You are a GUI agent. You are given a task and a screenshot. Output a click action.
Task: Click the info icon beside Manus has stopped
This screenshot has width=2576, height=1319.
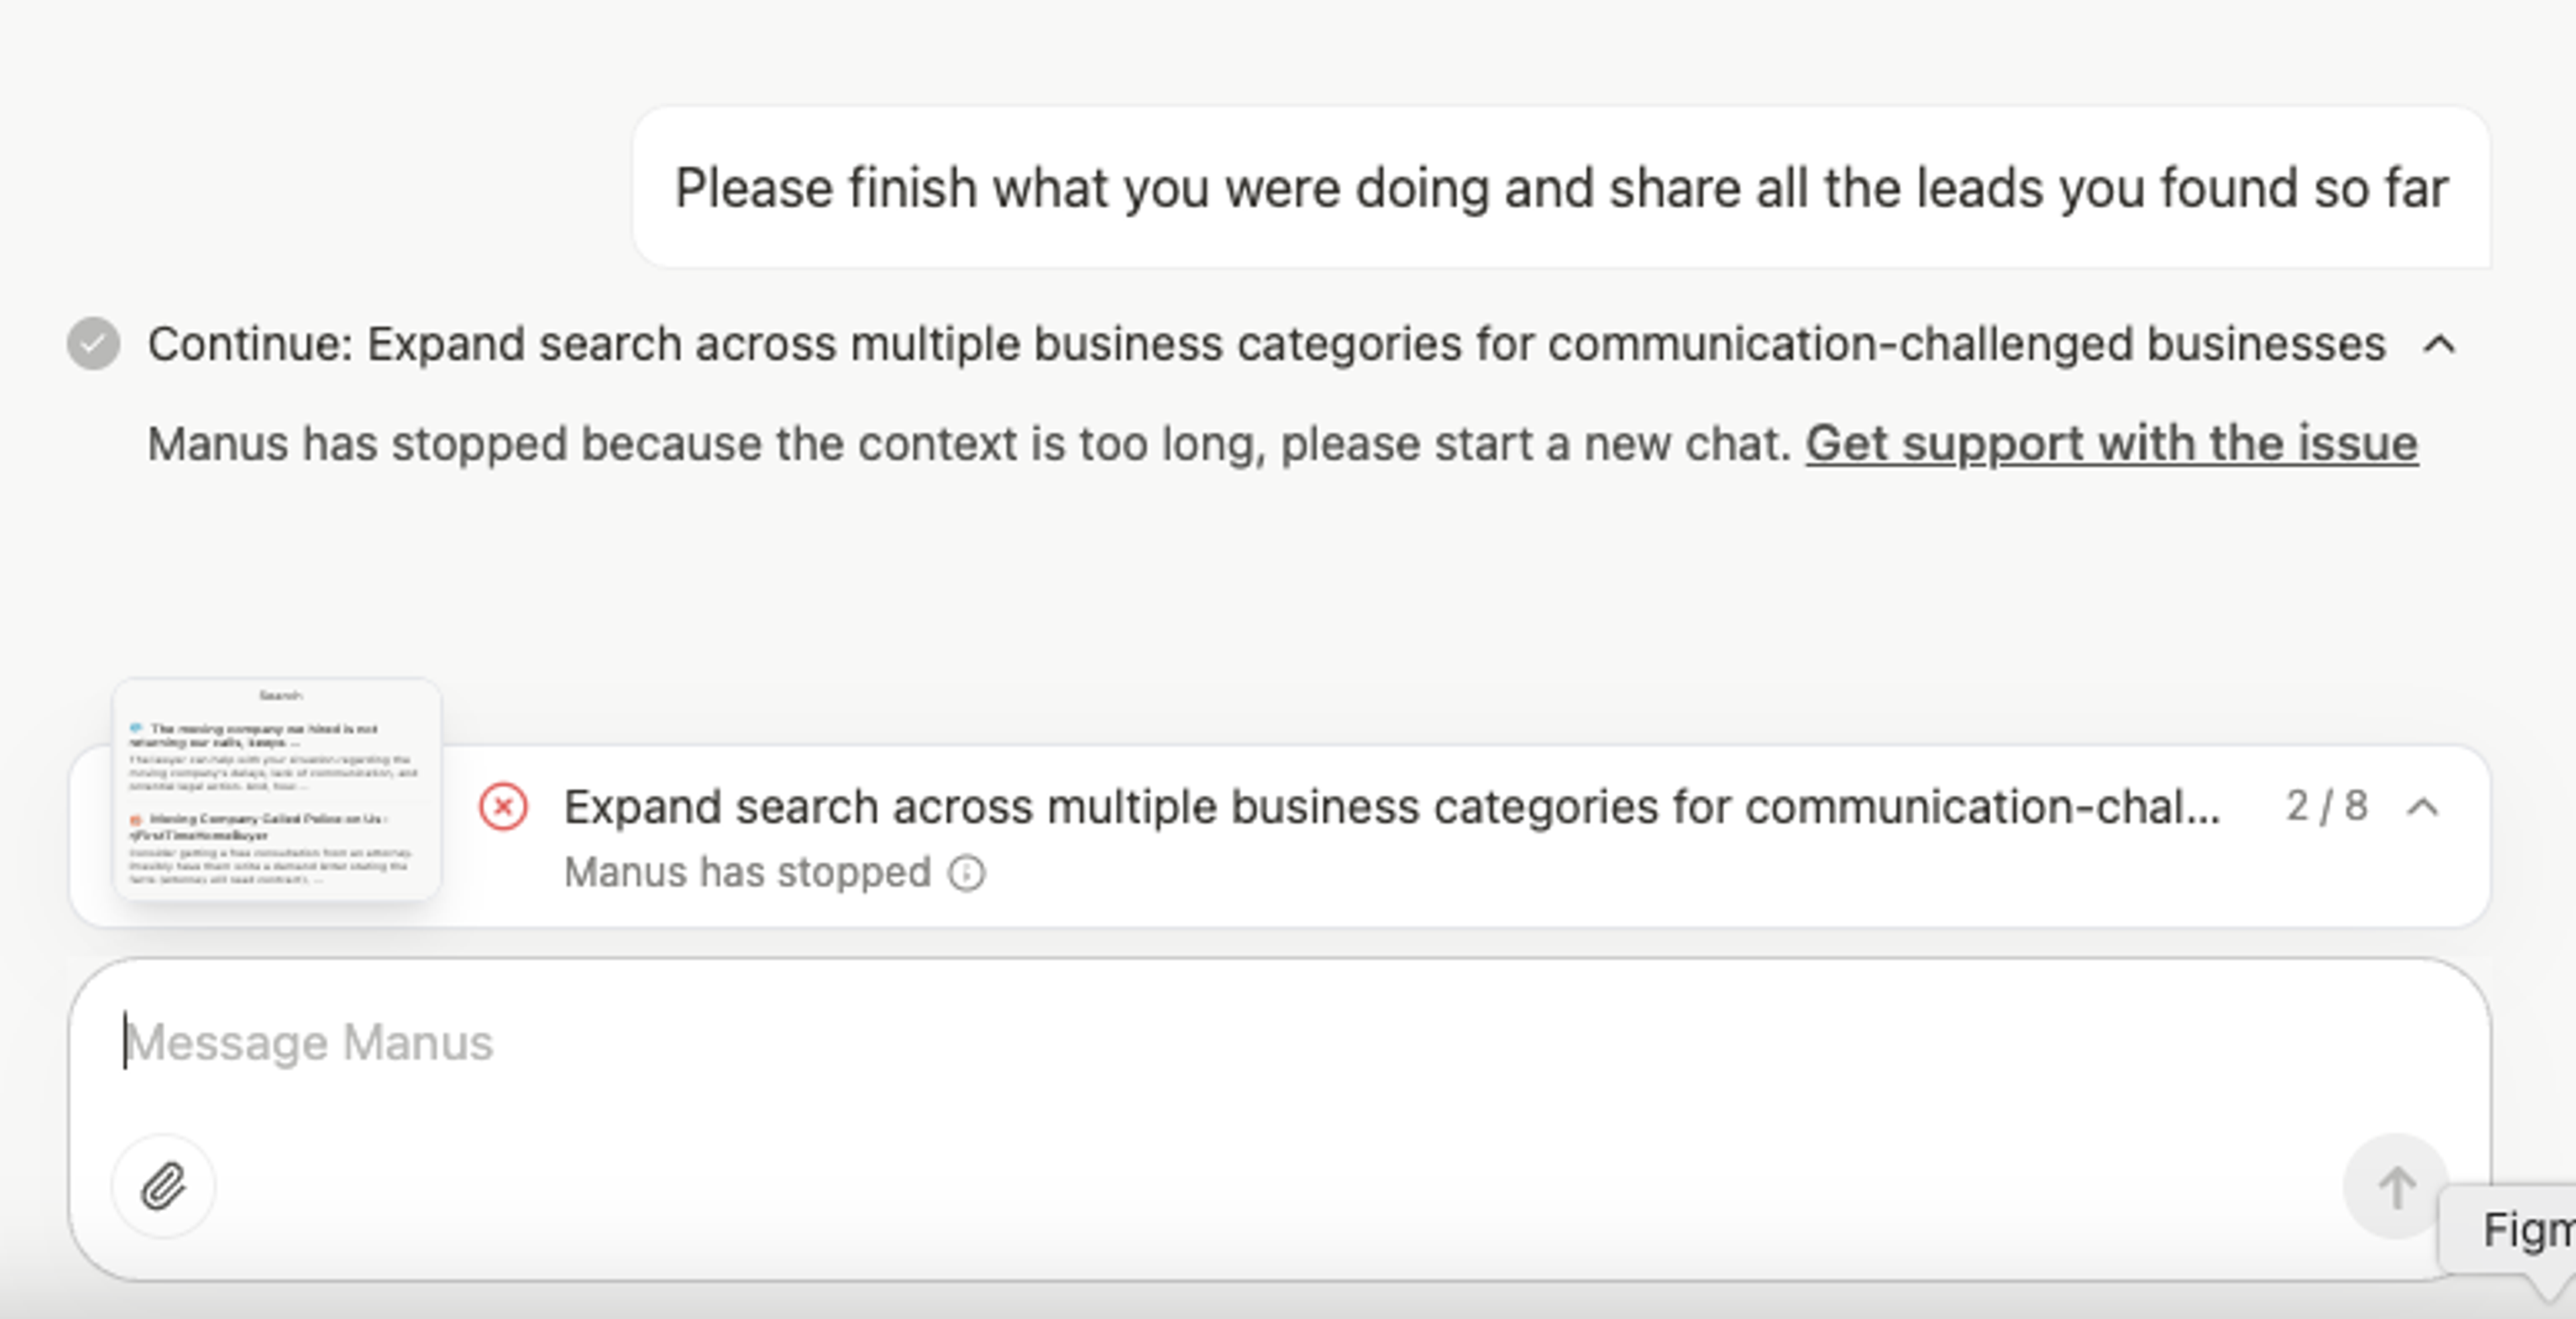pos(967,873)
